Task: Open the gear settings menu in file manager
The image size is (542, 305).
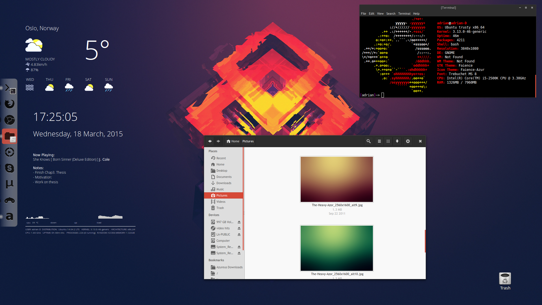Action: coord(408,141)
